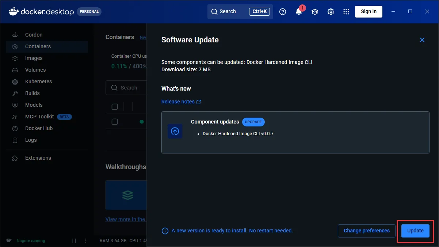Click the info icon beside new version message
Screen dimensions: 439x247
point(165,231)
